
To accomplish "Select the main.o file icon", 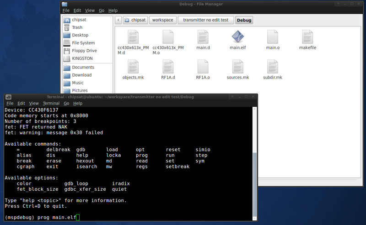I will click(x=273, y=37).
